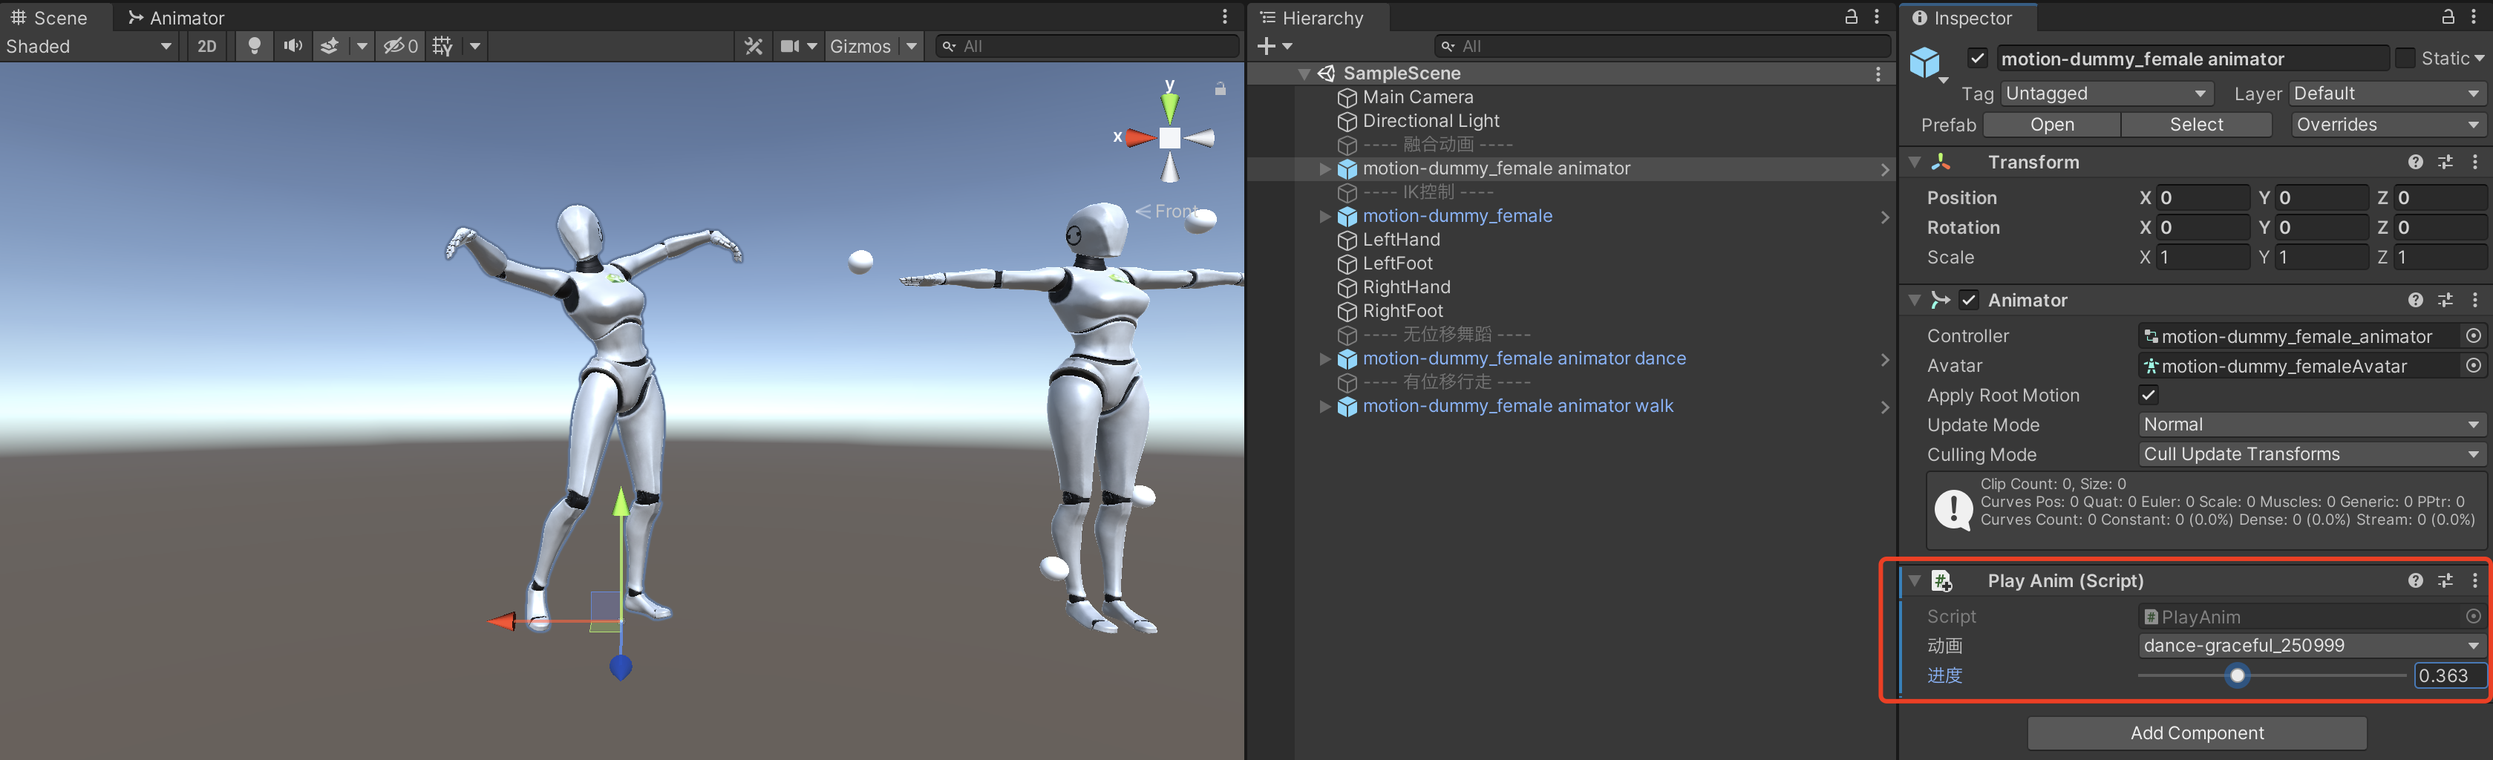Toggle Apply Root Motion checkbox
2493x760 pixels.
(2148, 395)
